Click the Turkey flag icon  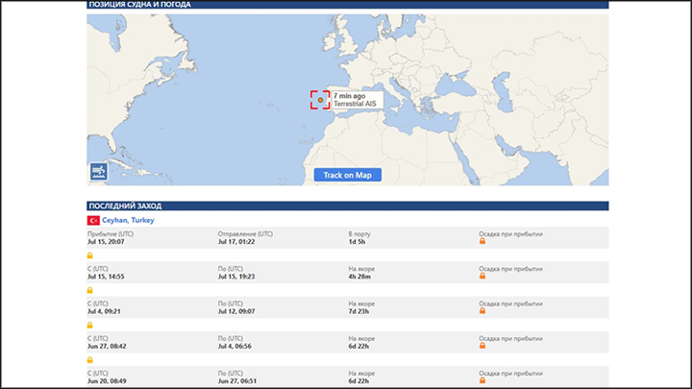(93, 220)
